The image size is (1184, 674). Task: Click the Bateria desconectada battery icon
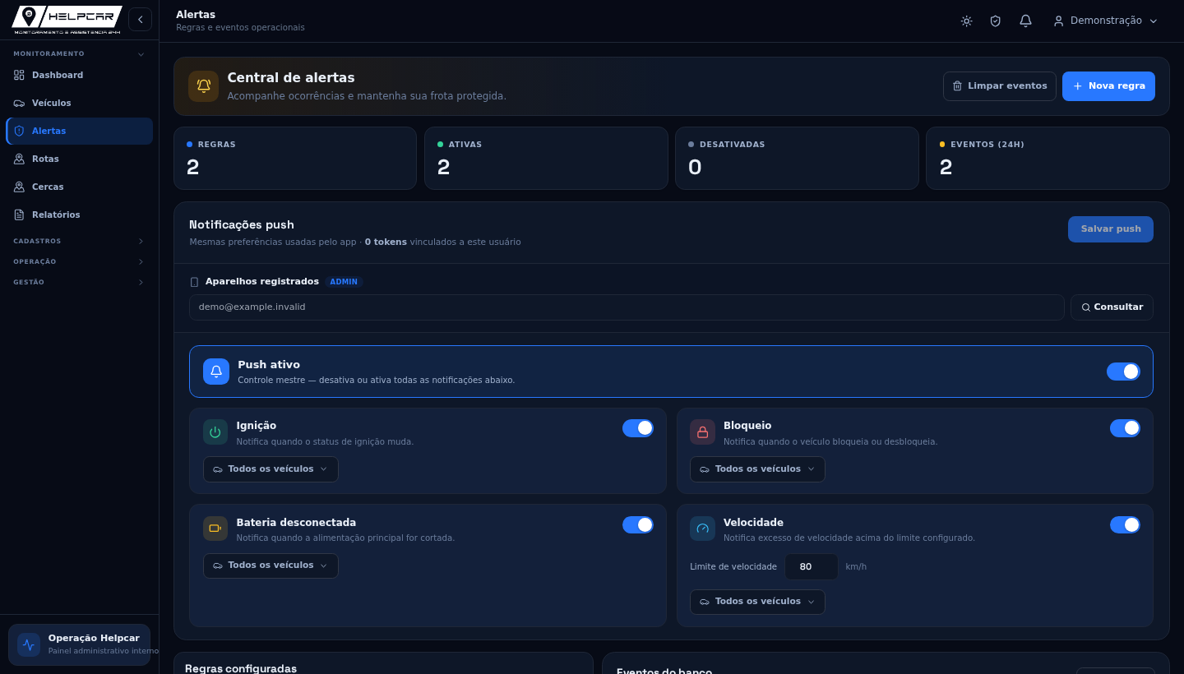tap(215, 529)
